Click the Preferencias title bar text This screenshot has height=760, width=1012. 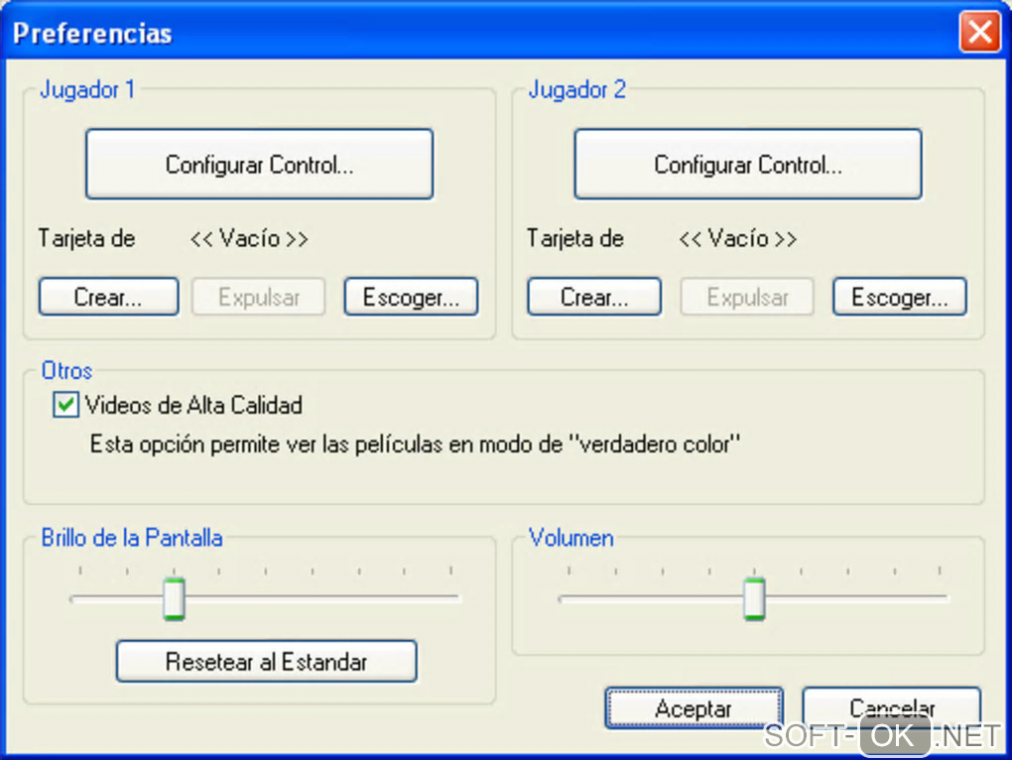click(x=92, y=33)
